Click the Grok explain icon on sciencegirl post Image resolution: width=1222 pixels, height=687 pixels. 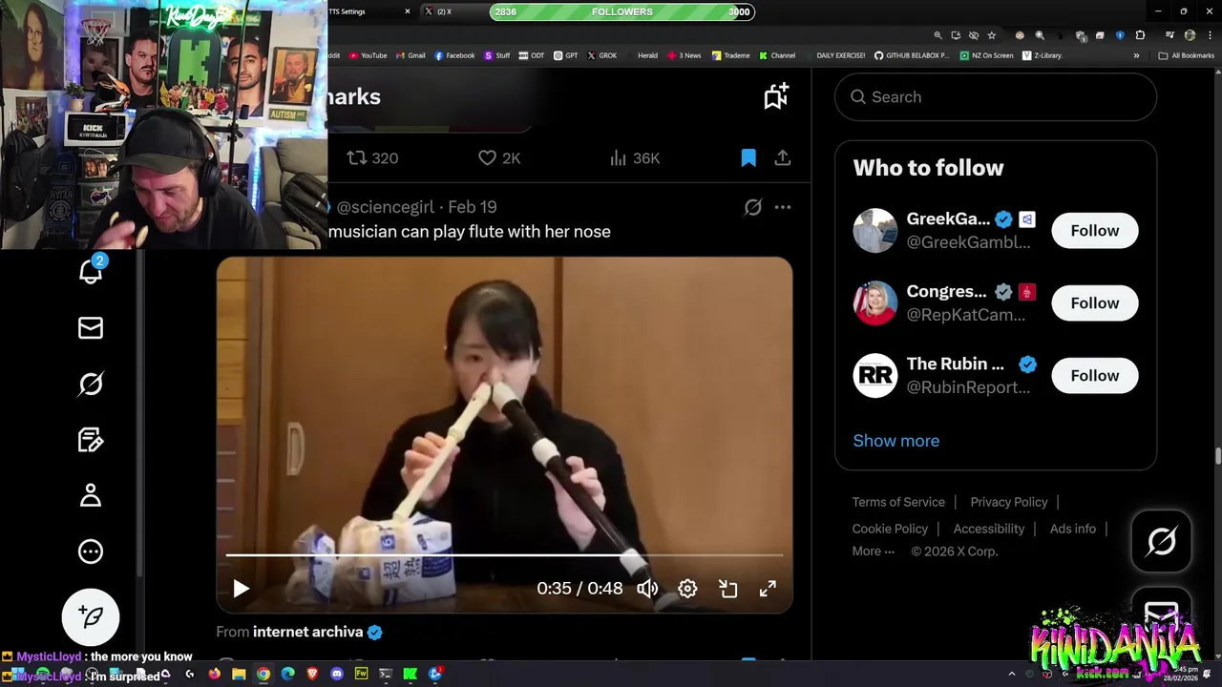753,207
